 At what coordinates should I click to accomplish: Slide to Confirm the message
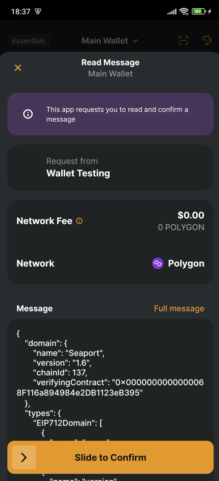point(110,457)
